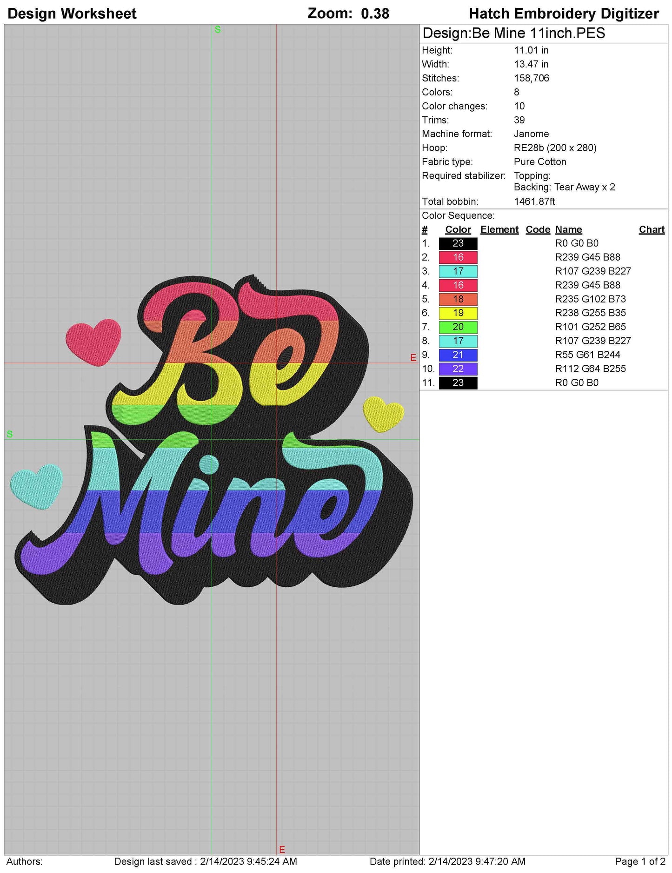
Task: Click the Element column header
Action: click(499, 230)
